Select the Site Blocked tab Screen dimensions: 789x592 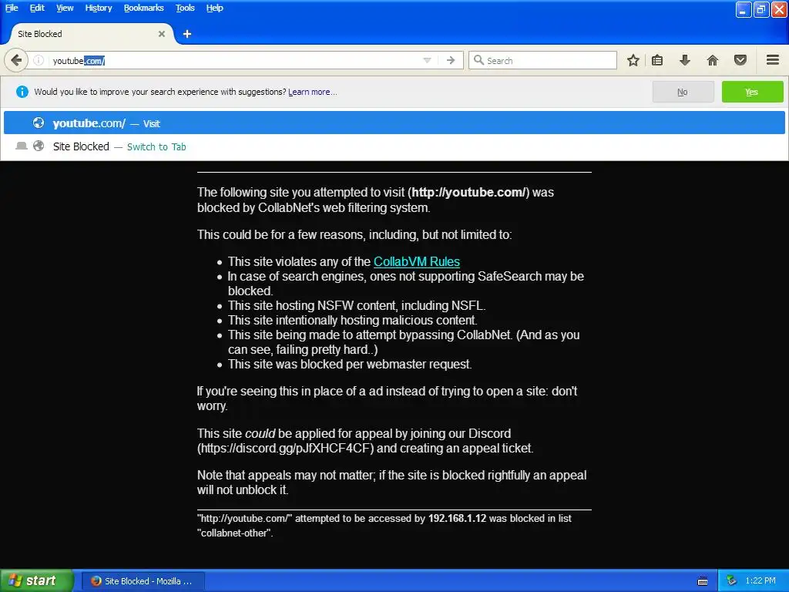tap(89, 34)
